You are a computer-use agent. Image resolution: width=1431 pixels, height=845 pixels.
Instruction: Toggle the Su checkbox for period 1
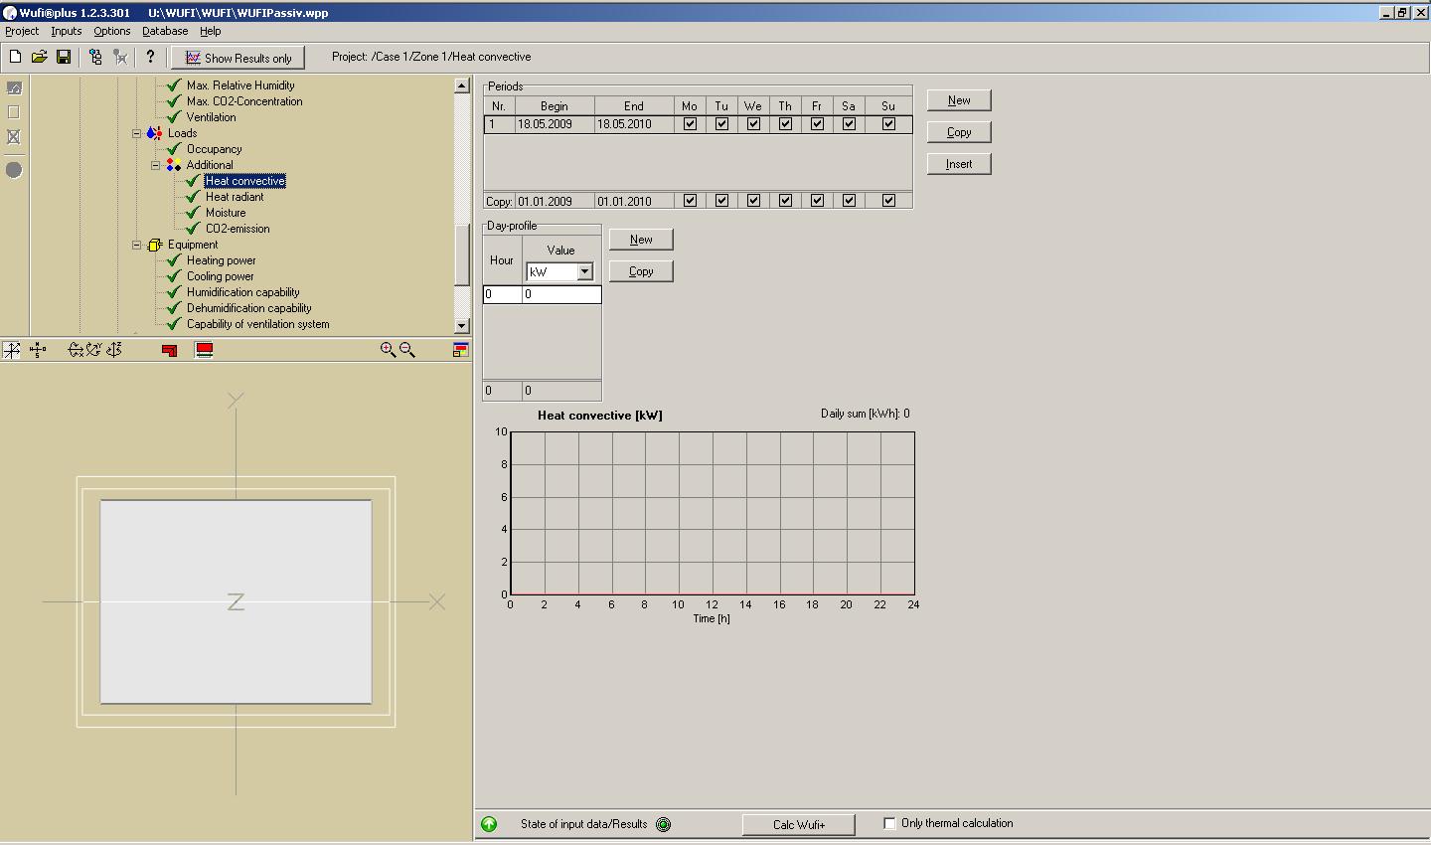[888, 124]
